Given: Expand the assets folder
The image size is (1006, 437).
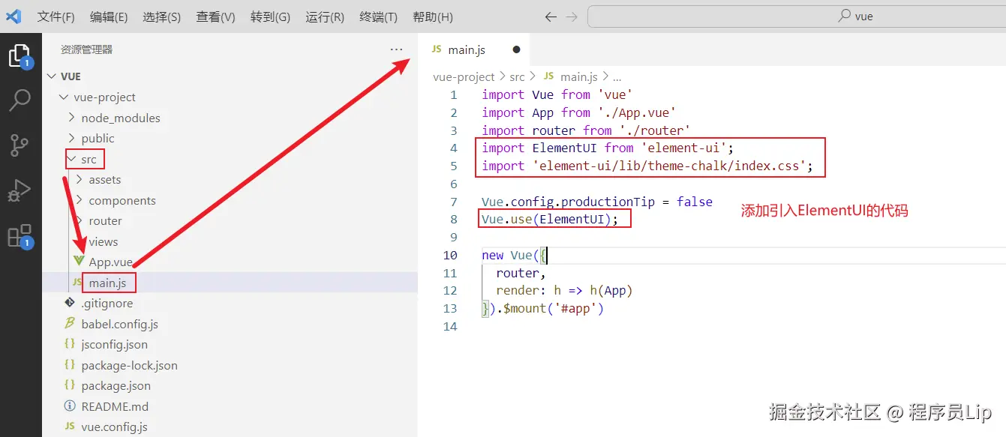Looking at the screenshot, I should (x=80, y=180).
